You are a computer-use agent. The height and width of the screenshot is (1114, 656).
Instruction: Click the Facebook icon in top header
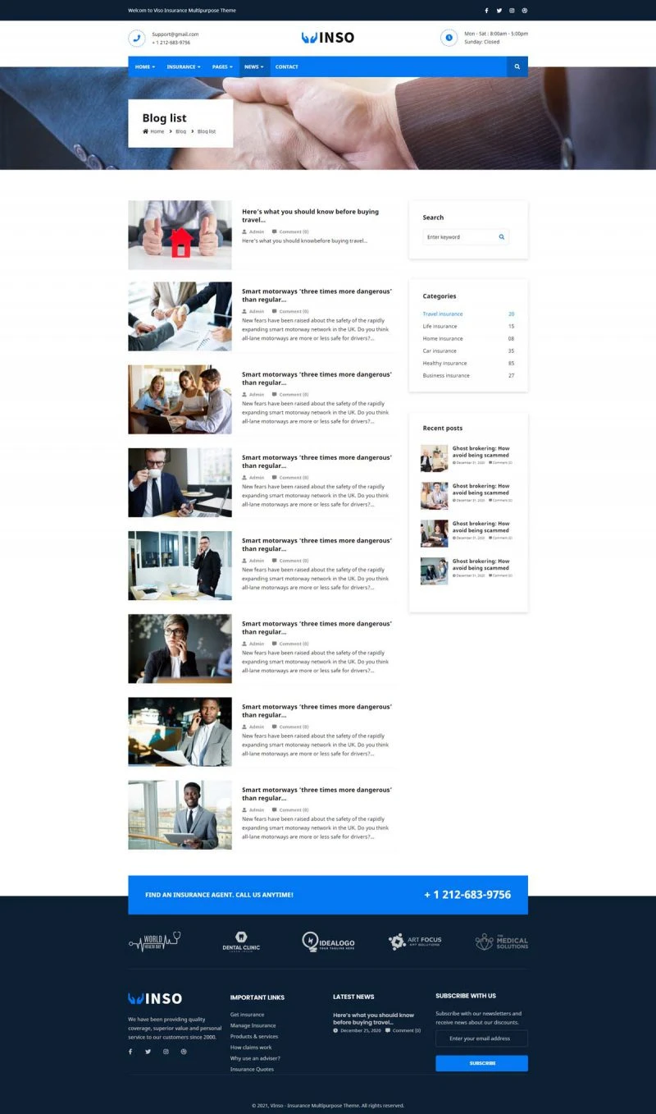pyautogui.click(x=486, y=11)
